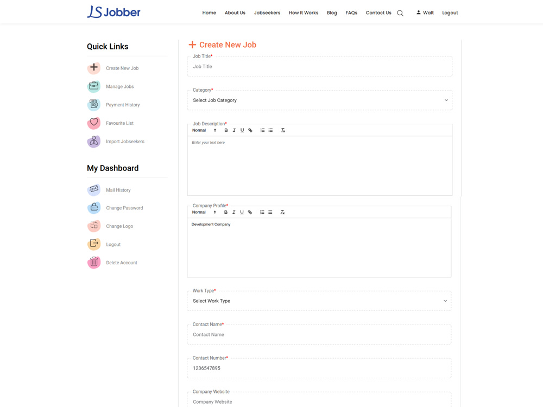
Task: Clear formatting in Job Description toolbar
Action: point(283,130)
